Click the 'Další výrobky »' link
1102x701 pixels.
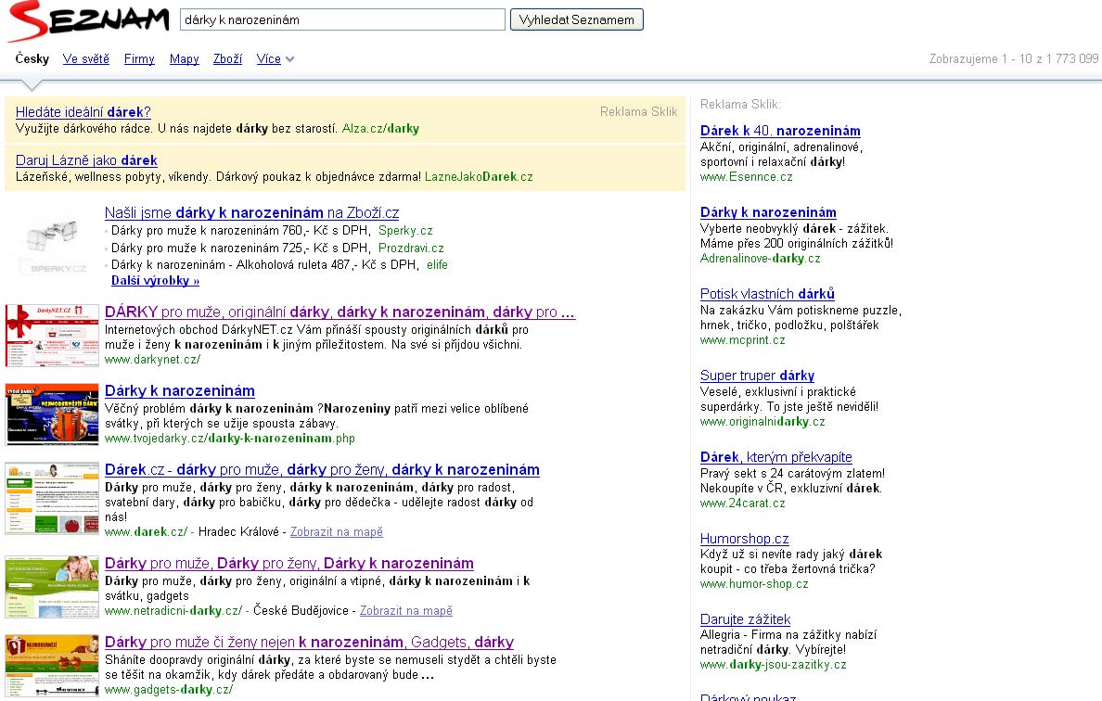[155, 281]
